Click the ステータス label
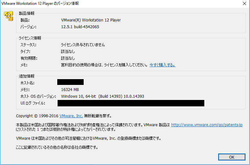Viewport: 250px width, 165px height. coord(28,45)
